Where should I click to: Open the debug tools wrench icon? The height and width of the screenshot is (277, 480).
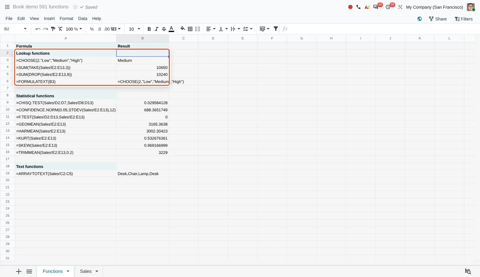[x=400, y=7]
